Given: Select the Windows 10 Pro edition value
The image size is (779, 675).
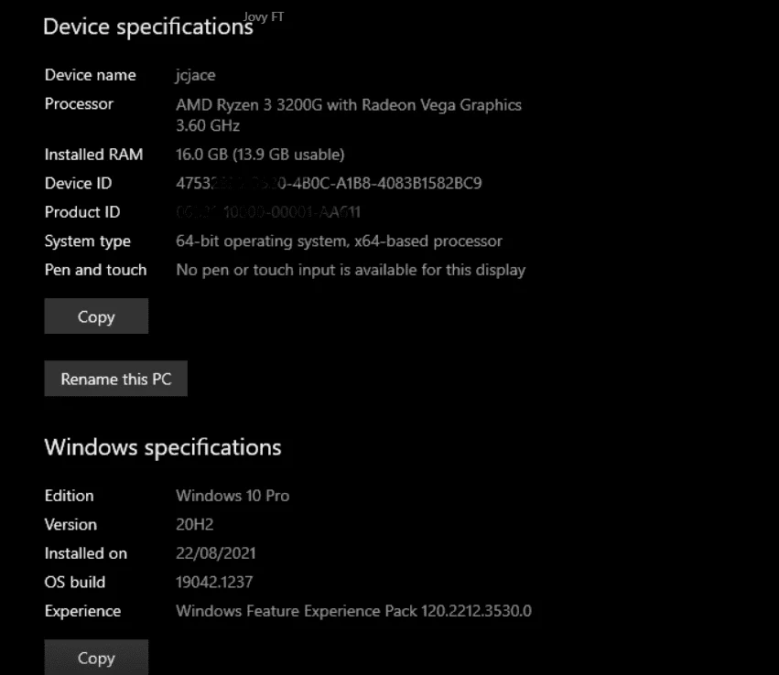Looking at the screenshot, I should point(233,496).
